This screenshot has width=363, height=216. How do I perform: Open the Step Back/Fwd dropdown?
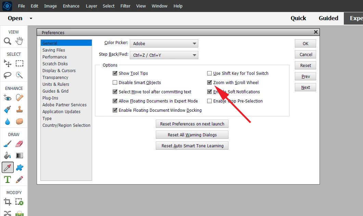pos(164,55)
